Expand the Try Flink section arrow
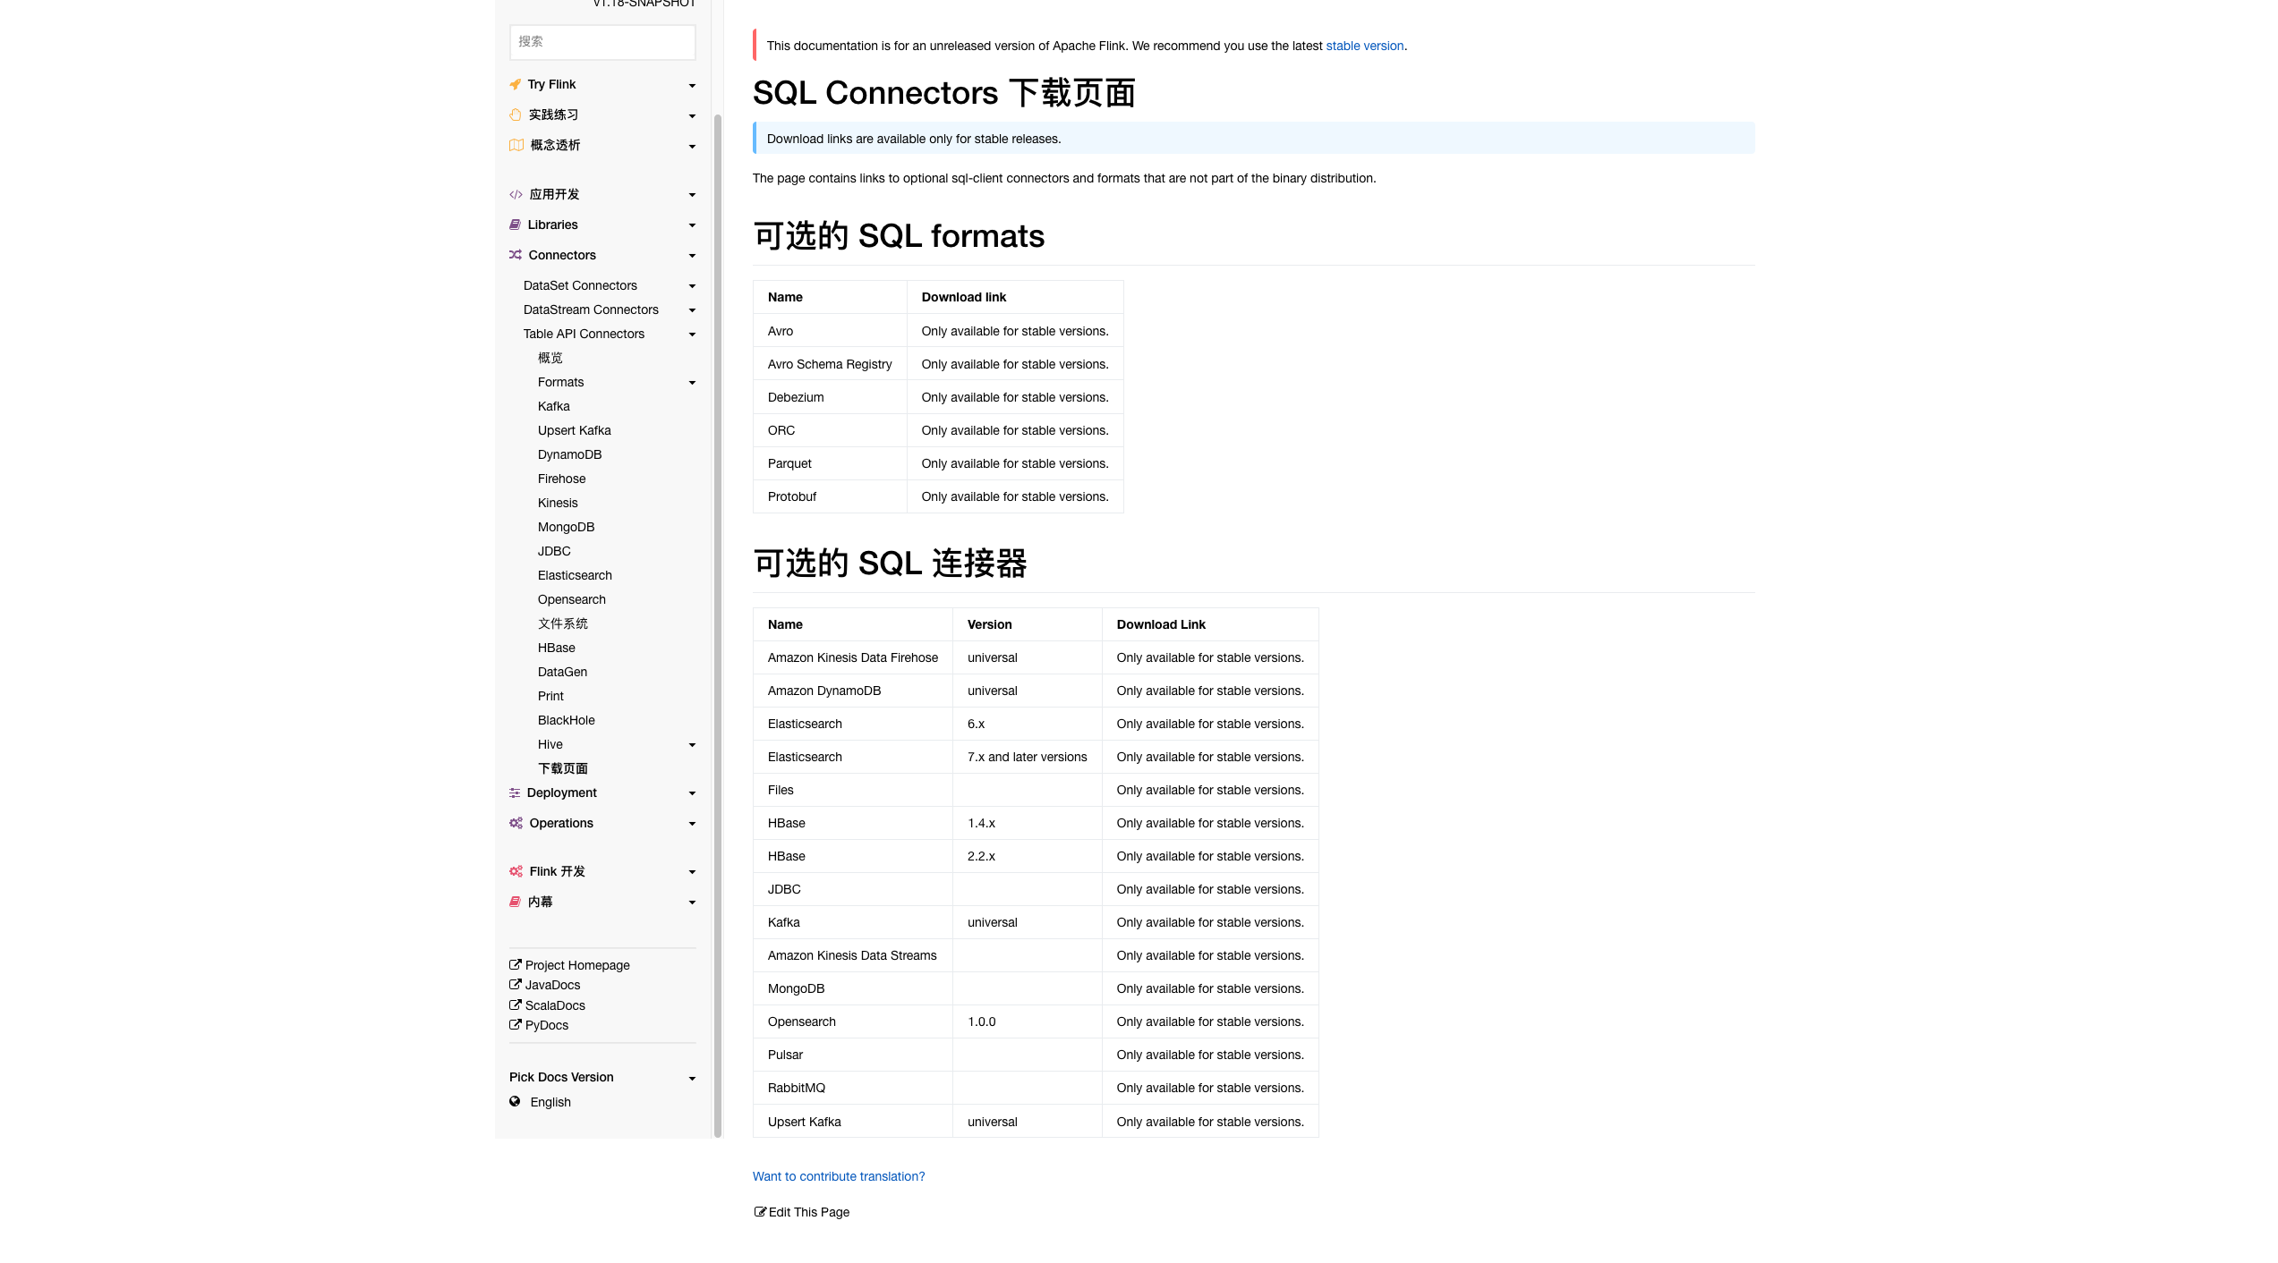The width and height of the screenshot is (2278, 1263). tap(692, 85)
